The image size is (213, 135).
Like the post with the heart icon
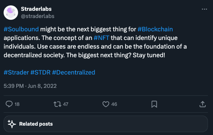pos(106,104)
